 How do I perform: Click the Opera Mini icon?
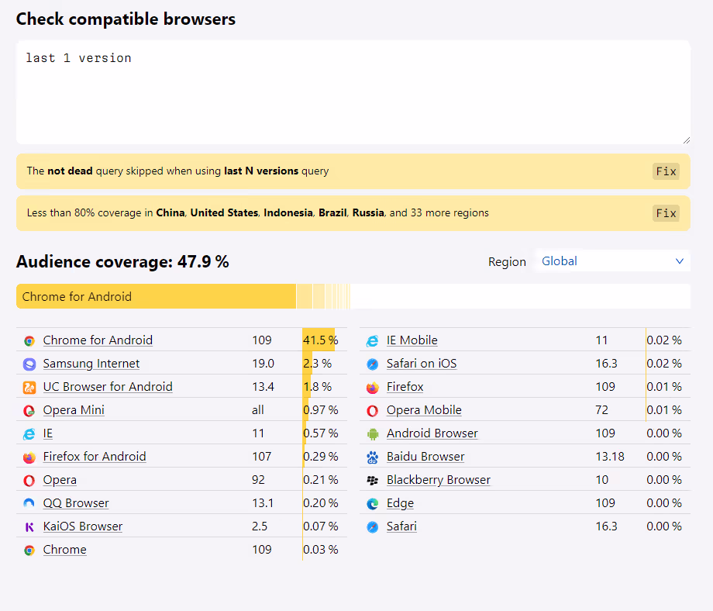click(29, 410)
